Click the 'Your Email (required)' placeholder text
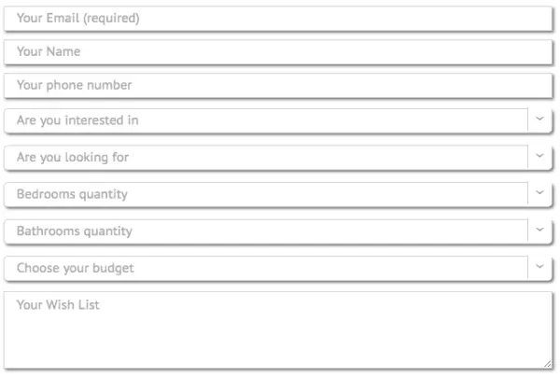 (78, 19)
